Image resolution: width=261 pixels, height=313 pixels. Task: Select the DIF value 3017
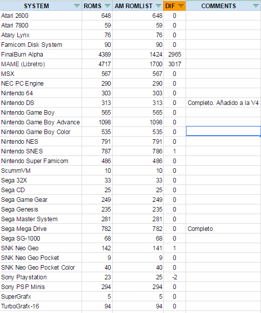point(175,64)
